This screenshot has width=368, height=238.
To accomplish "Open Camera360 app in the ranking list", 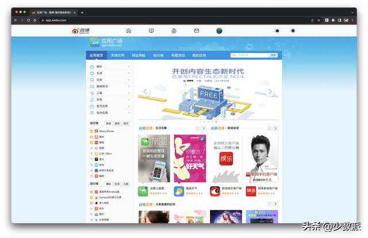I will click(110, 197).
